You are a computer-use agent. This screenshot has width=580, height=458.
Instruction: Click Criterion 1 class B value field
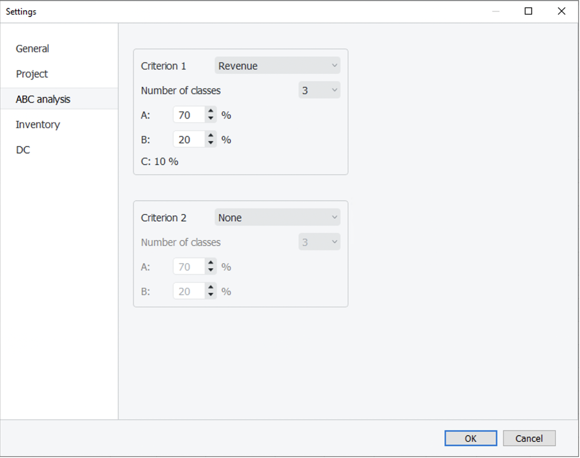coord(189,140)
